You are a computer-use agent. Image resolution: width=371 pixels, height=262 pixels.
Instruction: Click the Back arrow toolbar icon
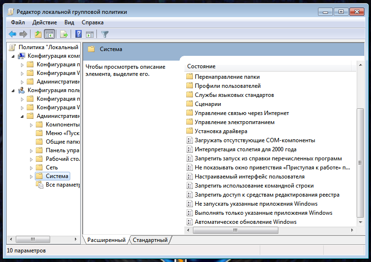click(x=12, y=34)
